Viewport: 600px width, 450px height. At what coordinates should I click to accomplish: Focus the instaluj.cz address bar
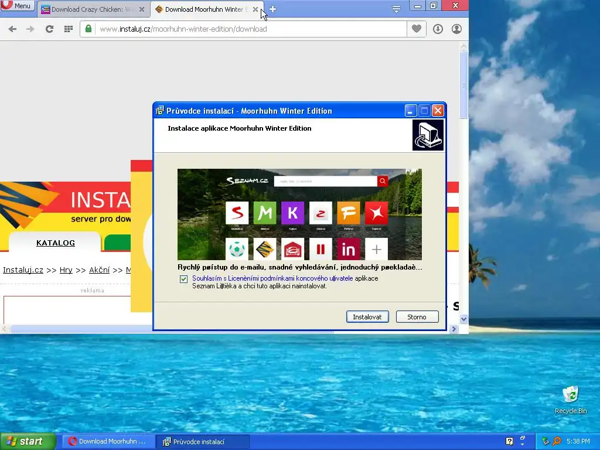251,29
